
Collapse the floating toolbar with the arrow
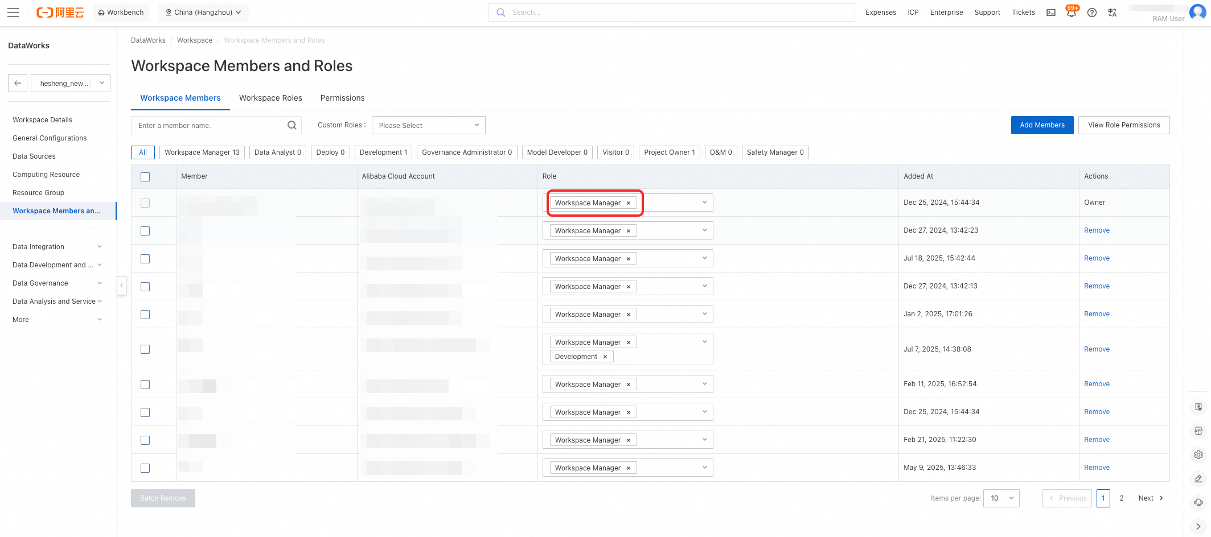tap(1198, 526)
